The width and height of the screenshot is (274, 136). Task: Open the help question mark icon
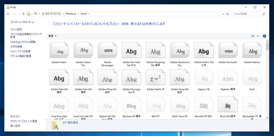coord(264,36)
